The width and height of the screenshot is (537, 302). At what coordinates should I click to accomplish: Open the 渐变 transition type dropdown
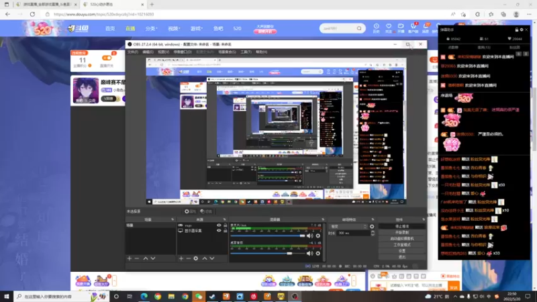pyautogui.click(x=348, y=226)
